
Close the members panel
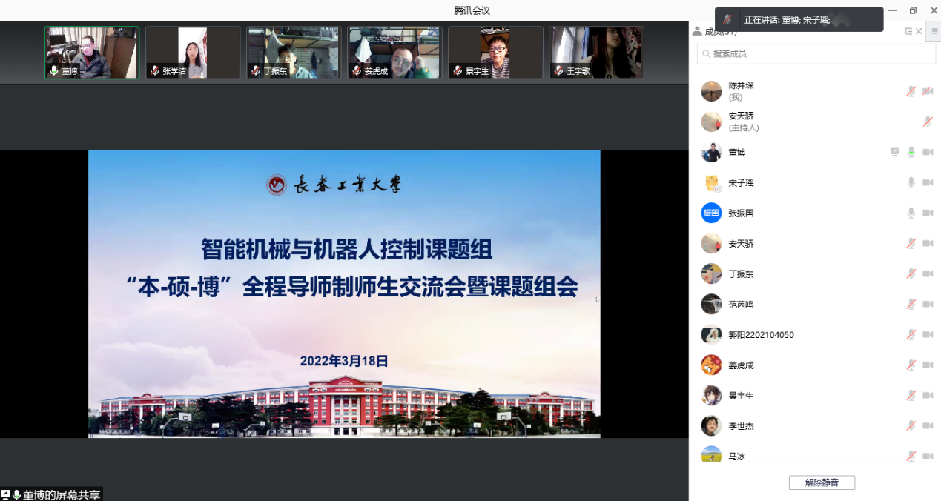[x=919, y=31]
